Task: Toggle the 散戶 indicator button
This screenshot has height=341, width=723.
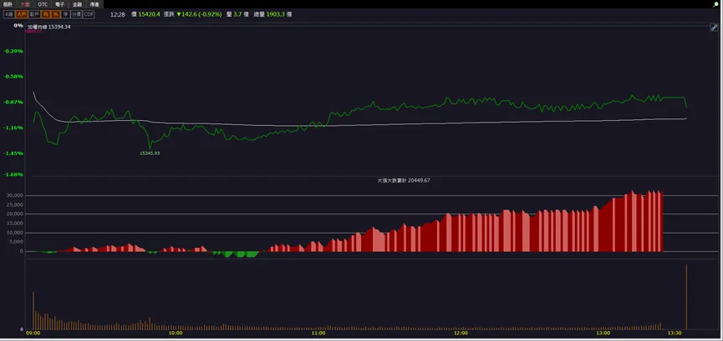Action: coord(34,14)
